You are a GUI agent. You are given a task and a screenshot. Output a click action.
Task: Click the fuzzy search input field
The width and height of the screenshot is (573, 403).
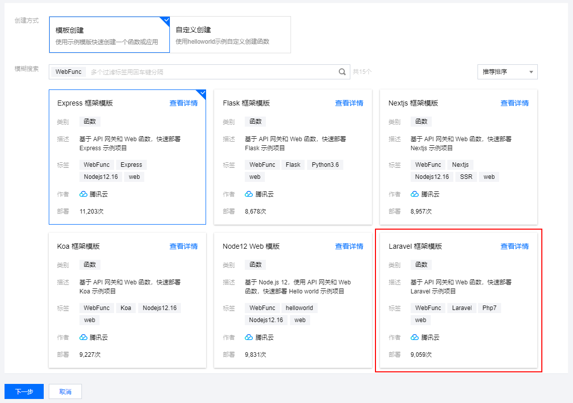click(x=201, y=71)
